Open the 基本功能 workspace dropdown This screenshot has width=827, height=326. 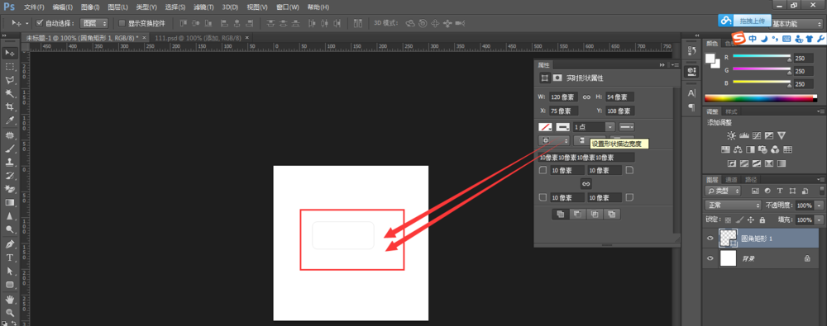796,24
